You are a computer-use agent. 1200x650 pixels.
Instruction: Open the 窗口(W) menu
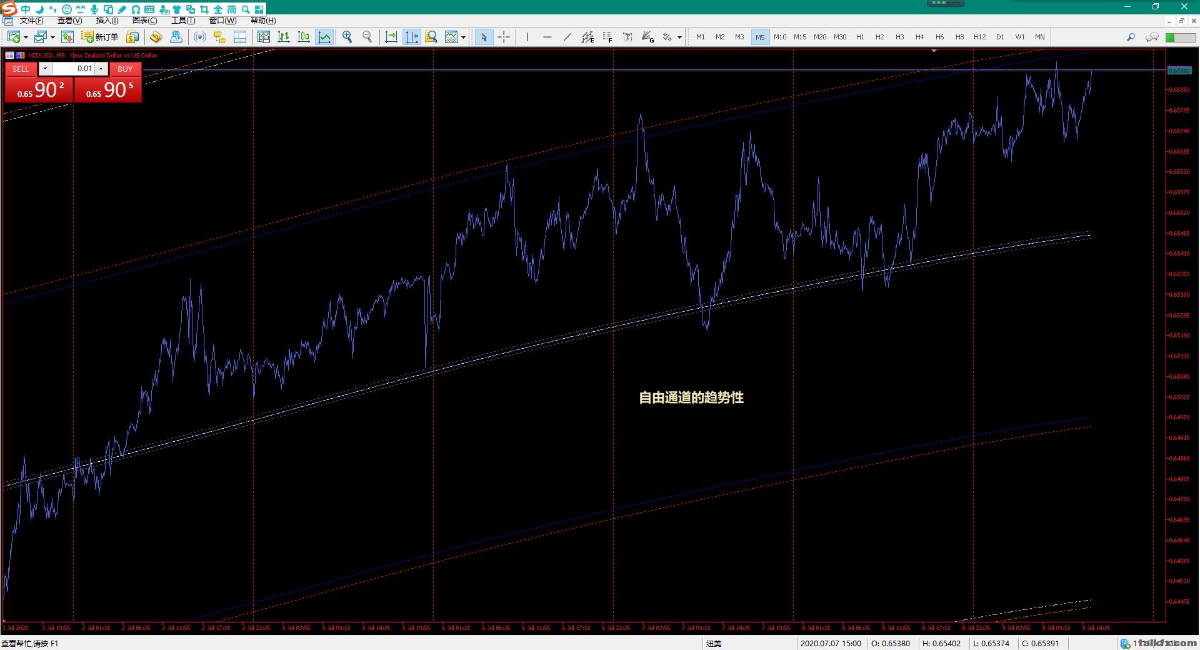click(x=222, y=21)
